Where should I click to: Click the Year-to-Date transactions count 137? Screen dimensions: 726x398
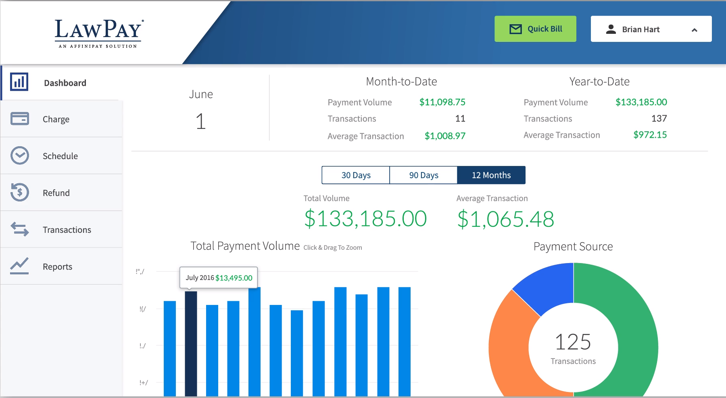[659, 118]
